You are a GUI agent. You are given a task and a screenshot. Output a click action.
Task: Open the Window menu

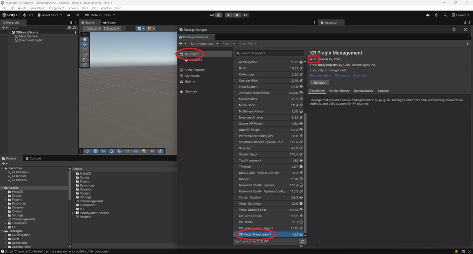pyautogui.click(x=106, y=8)
